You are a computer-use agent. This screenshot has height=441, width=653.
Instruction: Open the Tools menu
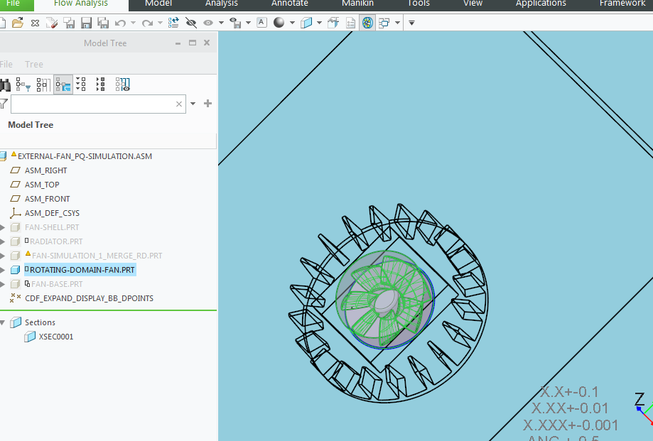click(418, 4)
